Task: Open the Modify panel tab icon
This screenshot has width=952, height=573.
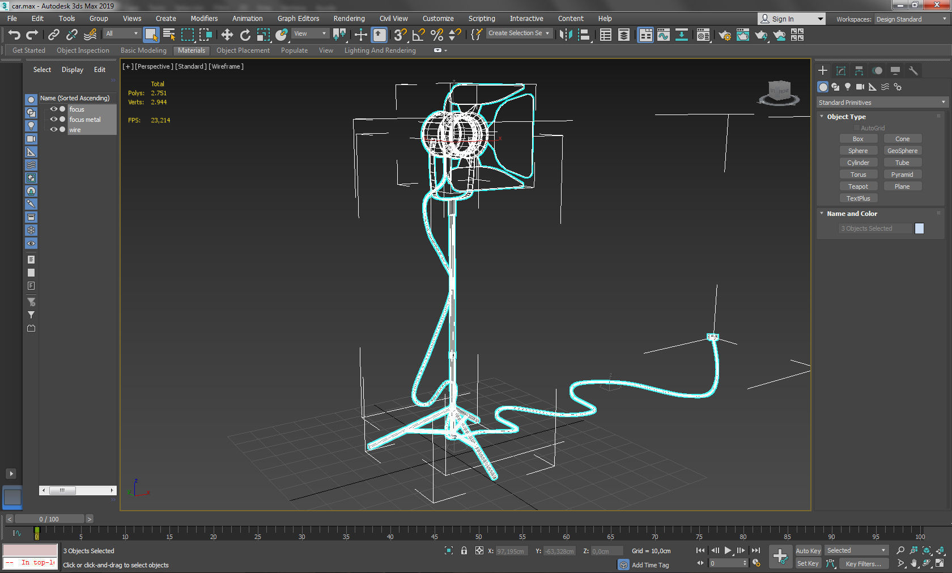Action: 841,71
